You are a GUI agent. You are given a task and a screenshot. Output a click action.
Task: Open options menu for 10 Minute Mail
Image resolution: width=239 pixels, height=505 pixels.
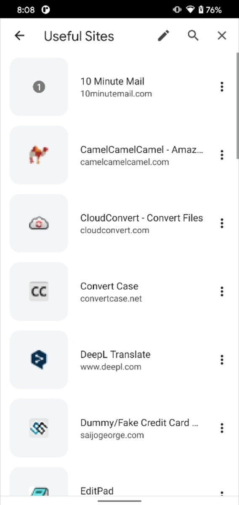[x=222, y=87]
